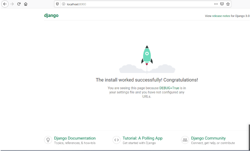Click the code brackets icon beside Tutorial

coord(116,140)
